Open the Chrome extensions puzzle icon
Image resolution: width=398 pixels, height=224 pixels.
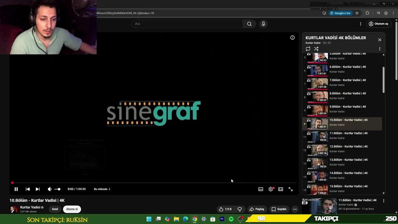tap(368, 13)
